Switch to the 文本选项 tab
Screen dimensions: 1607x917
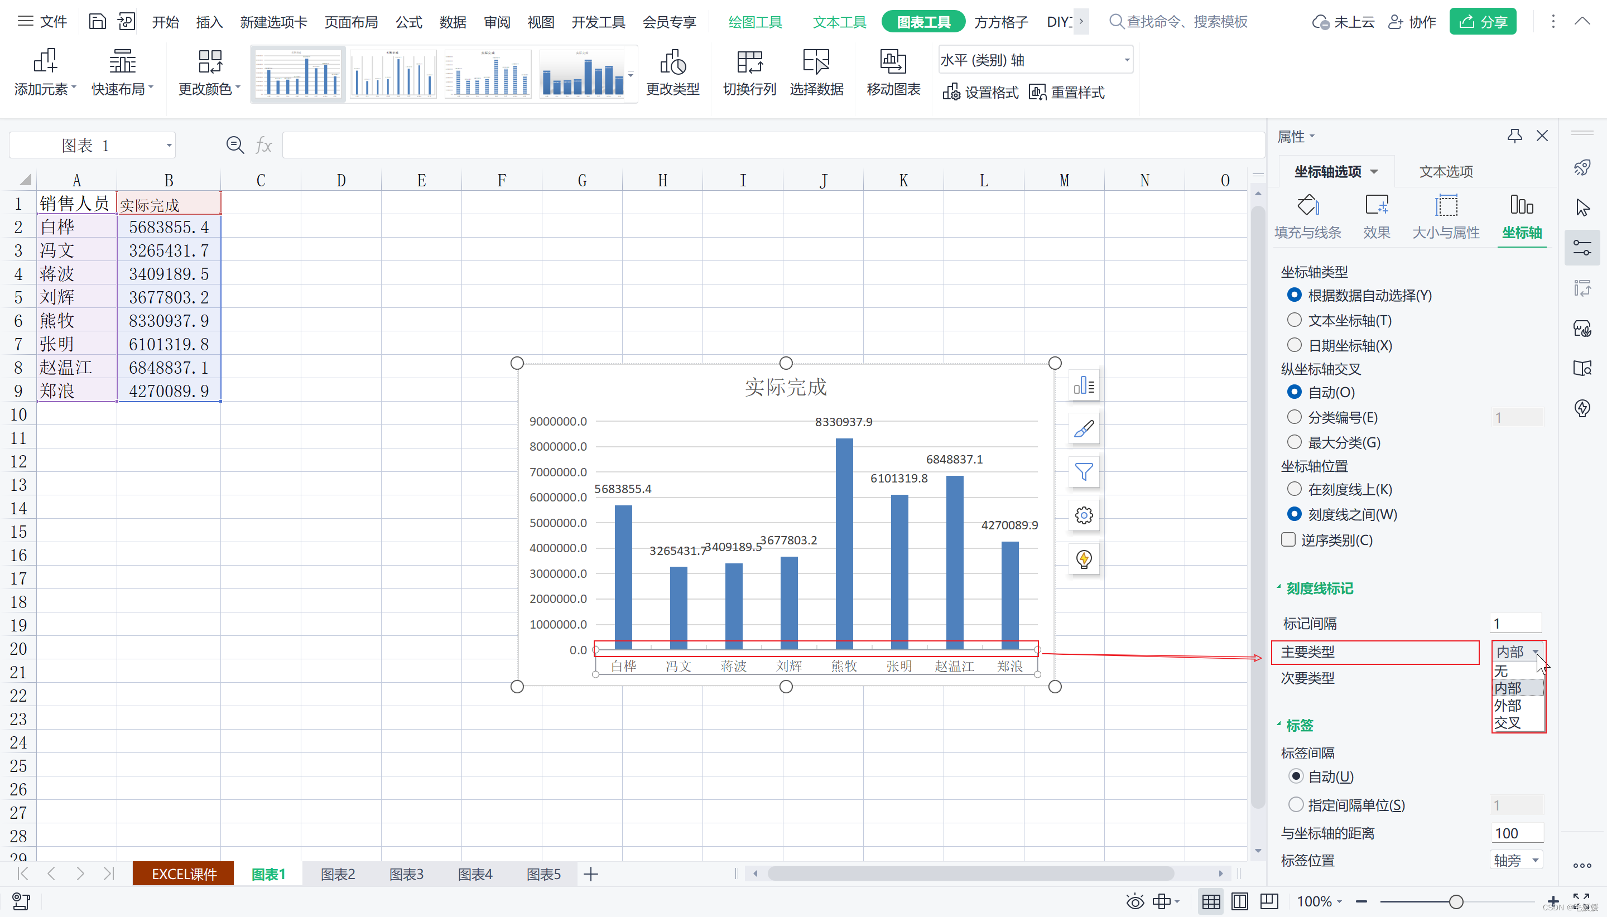1446,171
